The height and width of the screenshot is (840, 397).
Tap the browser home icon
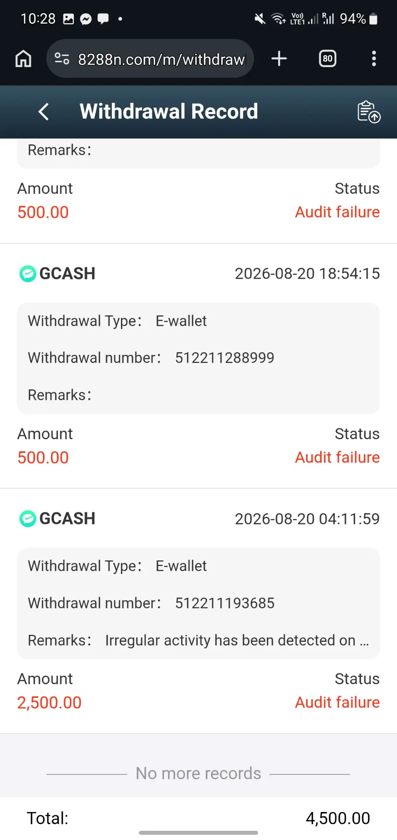click(24, 59)
